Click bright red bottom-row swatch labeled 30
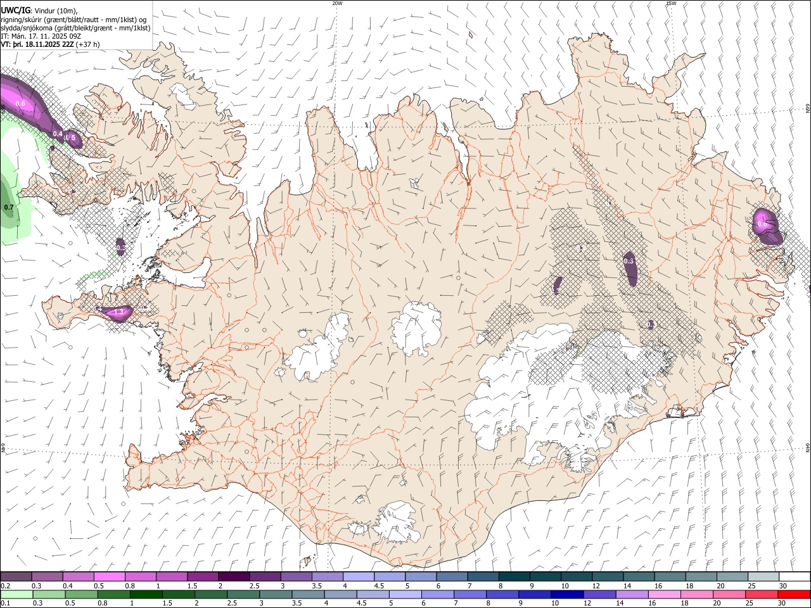The image size is (811, 608). 793,594
